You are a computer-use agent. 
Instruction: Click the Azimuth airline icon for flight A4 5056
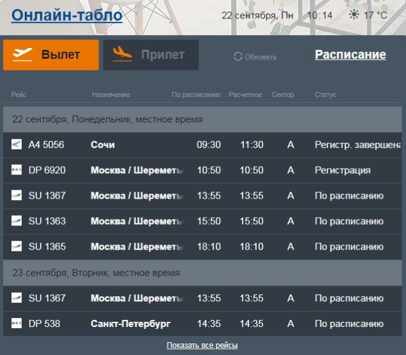tap(17, 145)
